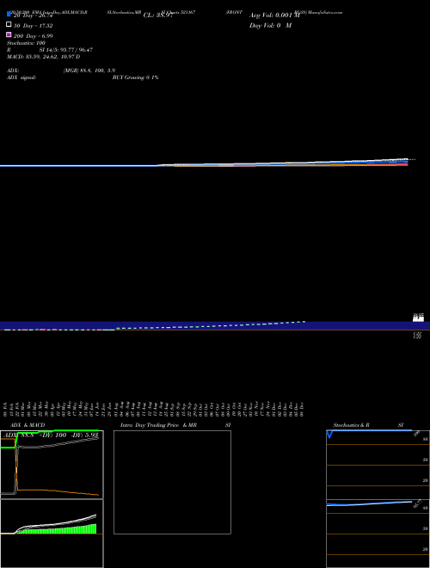The width and height of the screenshot is (430, 568).
Task: Click the '200 Day = 6.99' label
Action: click(34, 36)
